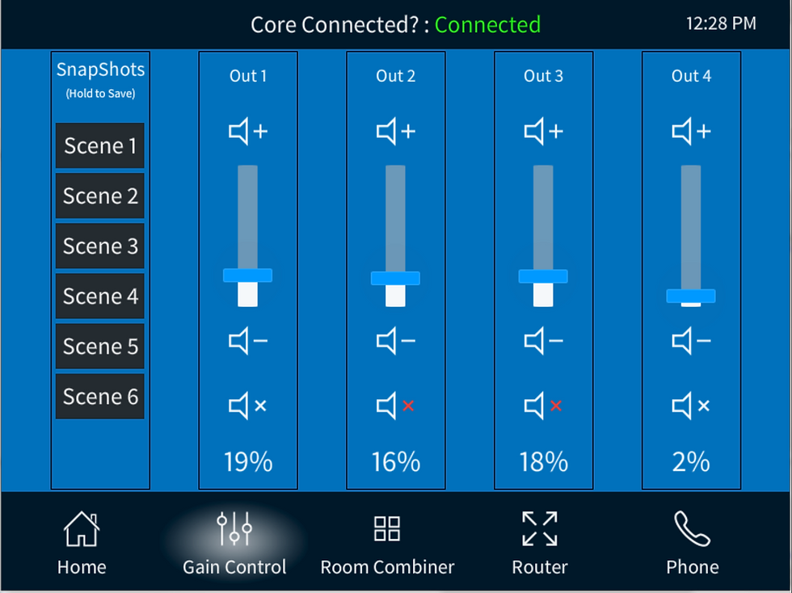Click volume down icon for Out 3

pyautogui.click(x=543, y=341)
